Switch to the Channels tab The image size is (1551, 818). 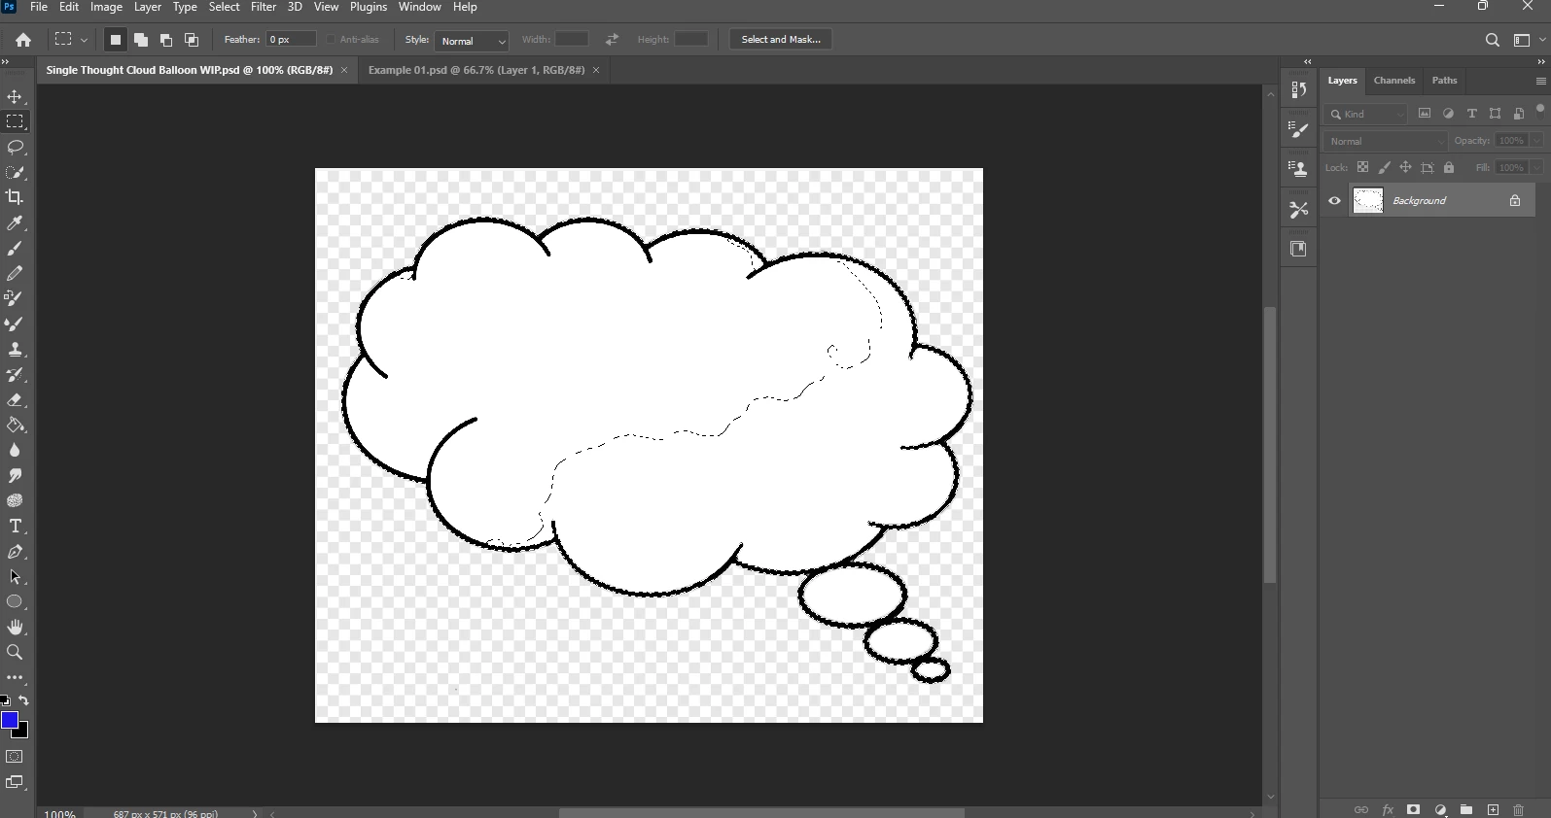tap(1393, 81)
